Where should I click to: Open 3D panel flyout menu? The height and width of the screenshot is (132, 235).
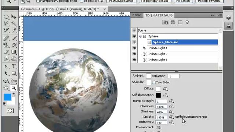(220, 15)
